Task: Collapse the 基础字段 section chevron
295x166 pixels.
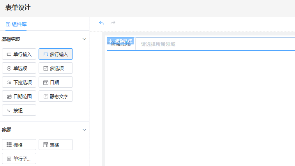Action: (84, 39)
